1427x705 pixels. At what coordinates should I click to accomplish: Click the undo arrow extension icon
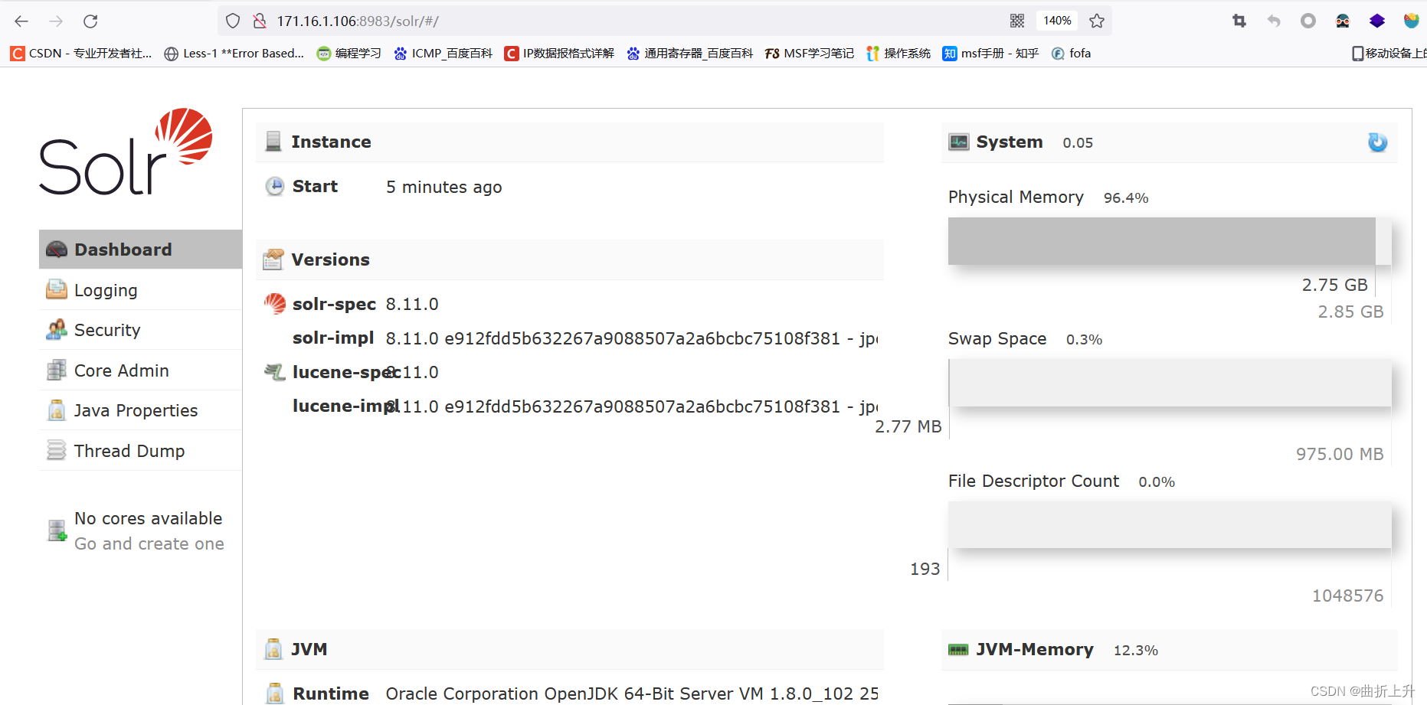point(1274,21)
